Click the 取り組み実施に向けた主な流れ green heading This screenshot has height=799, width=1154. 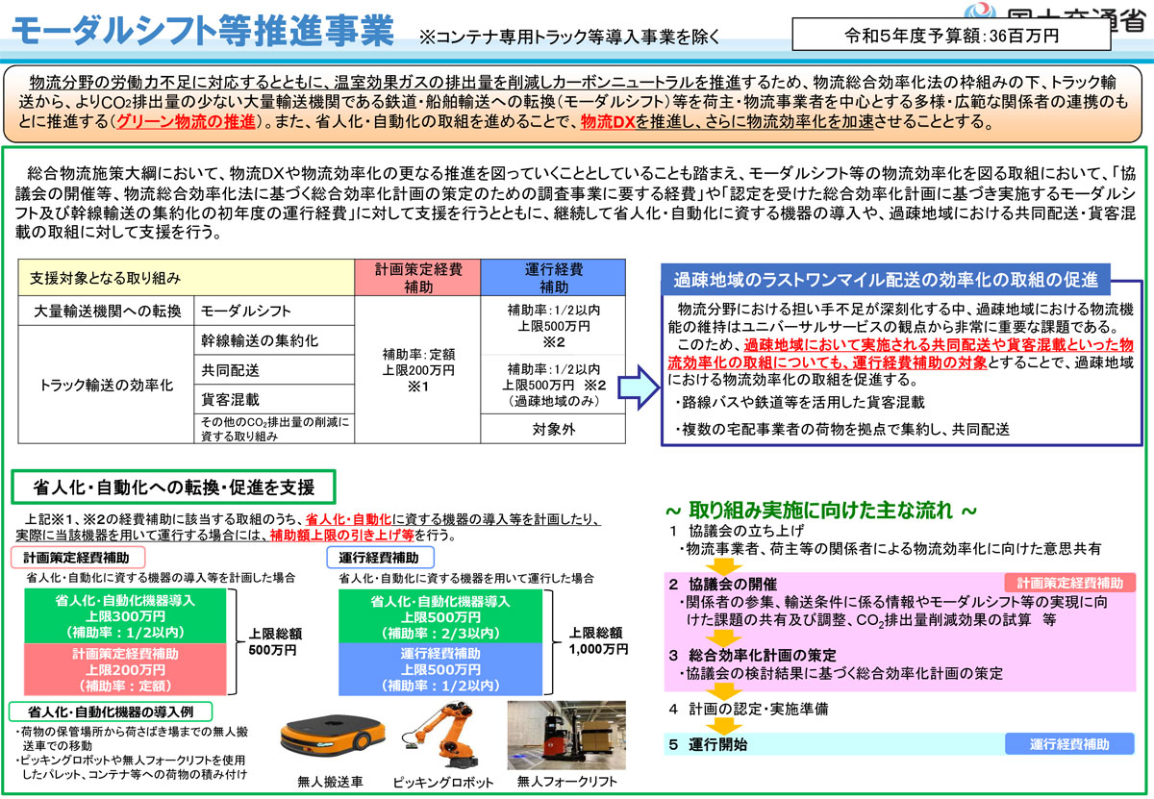[821, 509]
